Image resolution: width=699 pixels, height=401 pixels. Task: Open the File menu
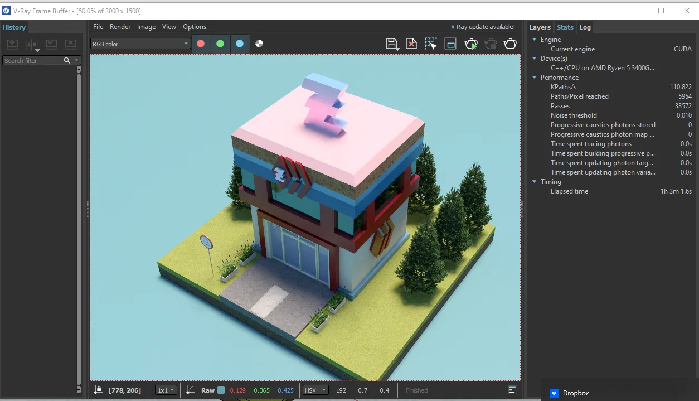(98, 27)
